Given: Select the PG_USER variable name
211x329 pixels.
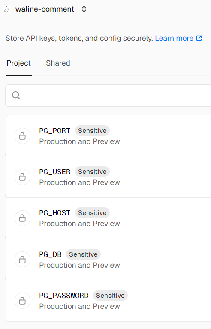Looking at the screenshot, I should (54, 172).
